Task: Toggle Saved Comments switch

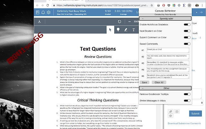Action: (187, 44)
